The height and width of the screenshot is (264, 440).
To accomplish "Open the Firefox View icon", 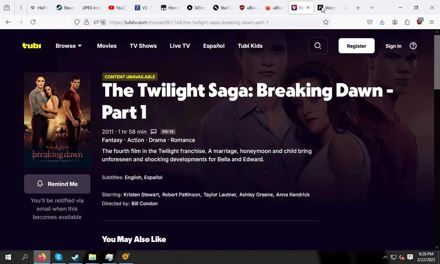I will pos(7,8).
